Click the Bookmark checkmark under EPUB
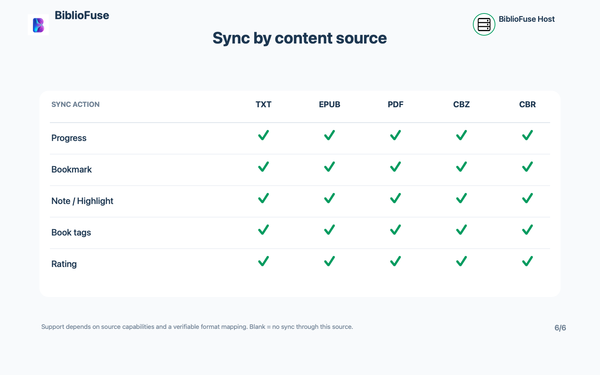The height and width of the screenshot is (375, 600). (x=330, y=166)
